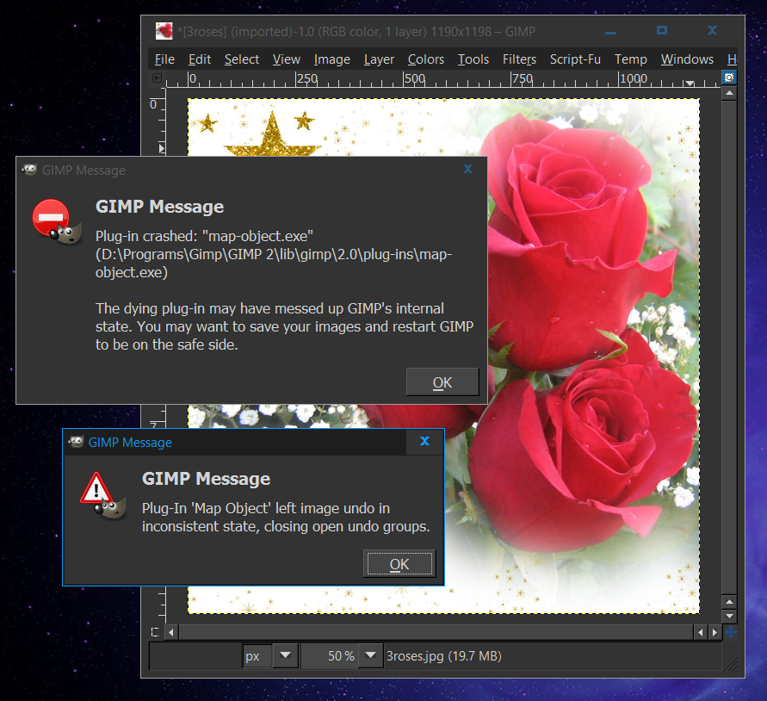Toggle Quick Mask icon at bottom left
This screenshot has height=701, width=767.
155,632
